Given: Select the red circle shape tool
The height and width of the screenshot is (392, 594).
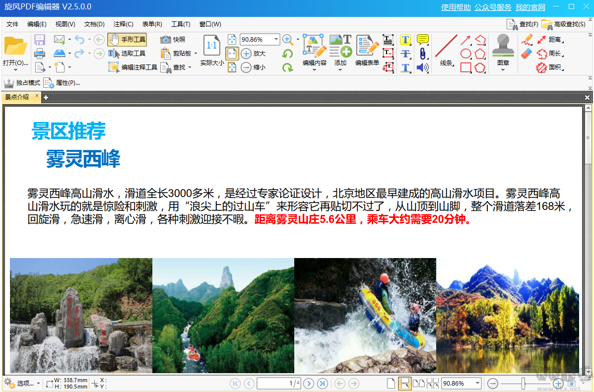Looking at the screenshot, I should point(465,54).
